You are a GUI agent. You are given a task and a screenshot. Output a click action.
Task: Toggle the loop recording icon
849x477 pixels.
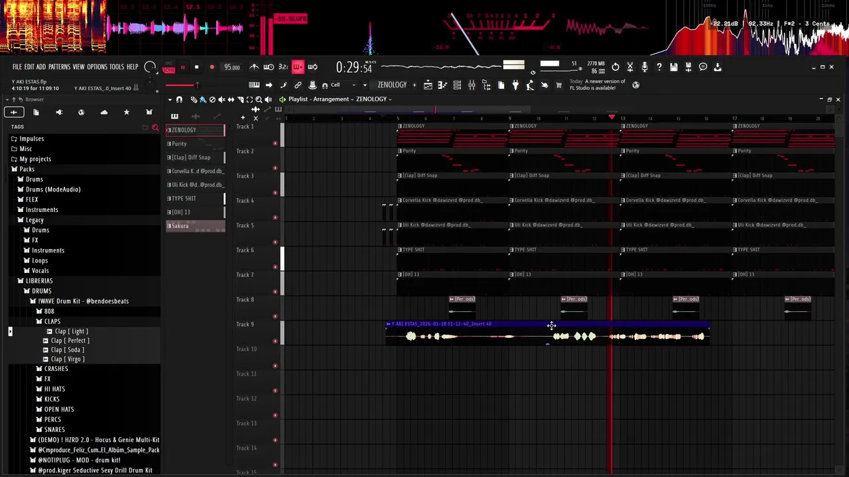312,67
